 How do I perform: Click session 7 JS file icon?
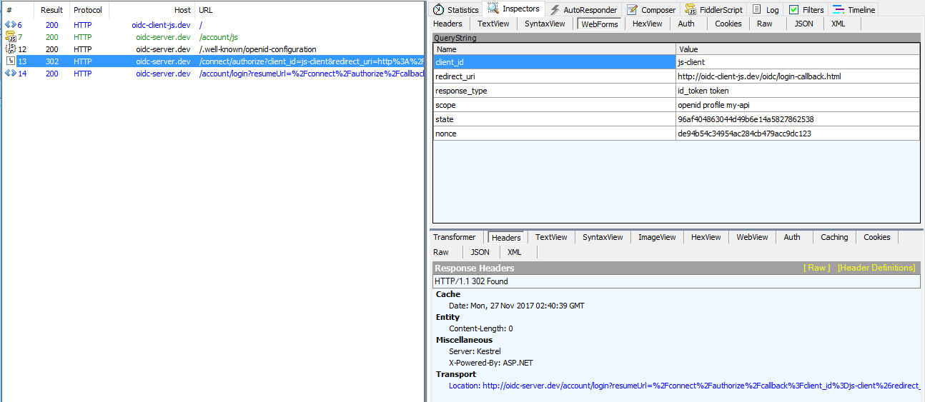(x=10, y=37)
